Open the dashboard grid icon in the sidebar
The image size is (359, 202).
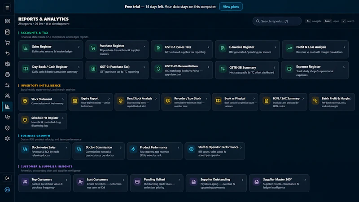click(x=7, y=21)
